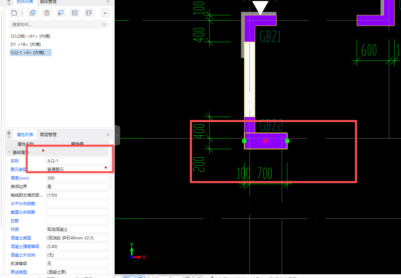Click the XY coordinate axis icon
Image resolution: width=401 pixels, height=278 pixels.
coord(138,251)
